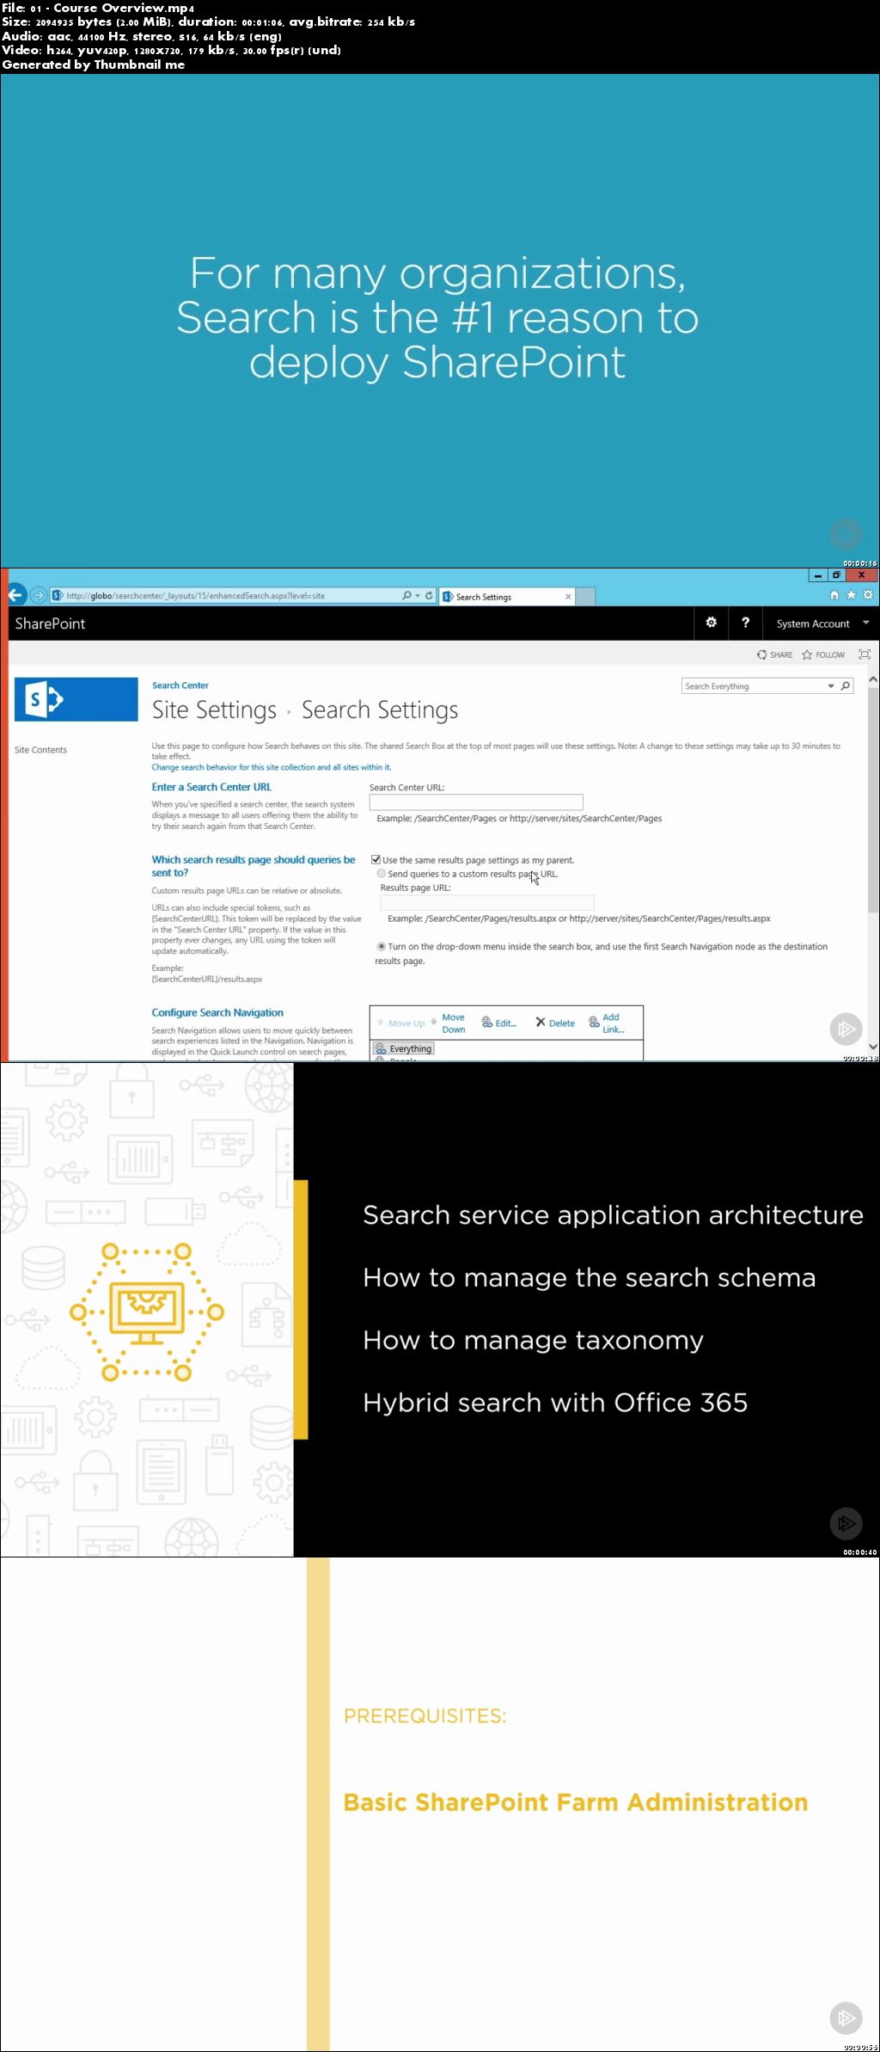Open the Search Everything scope dropdown arrow
Screen dimensions: 880x2052
(831, 686)
